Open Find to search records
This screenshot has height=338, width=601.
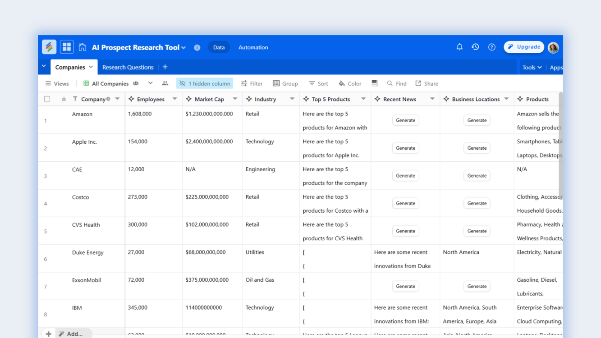coord(396,83)
